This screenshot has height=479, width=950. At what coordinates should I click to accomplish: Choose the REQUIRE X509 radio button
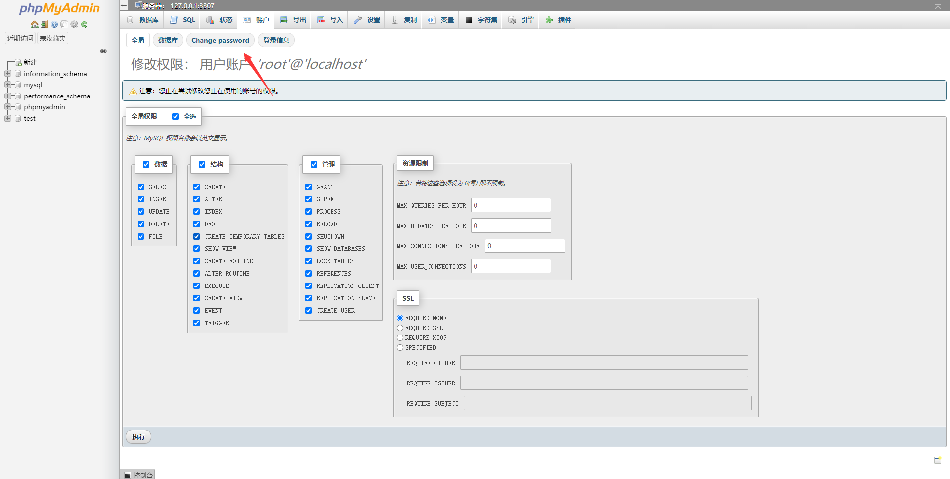tap(400, 338)
